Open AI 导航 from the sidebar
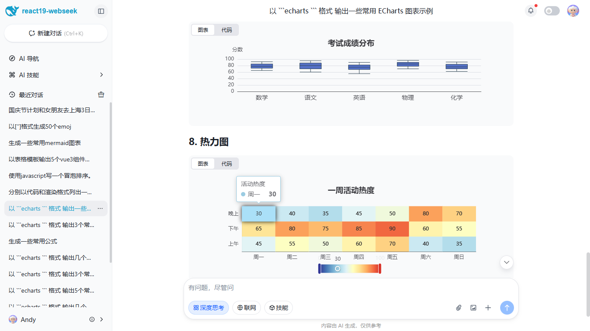Viewport: 590px width, 331px height. click(56, 59)
